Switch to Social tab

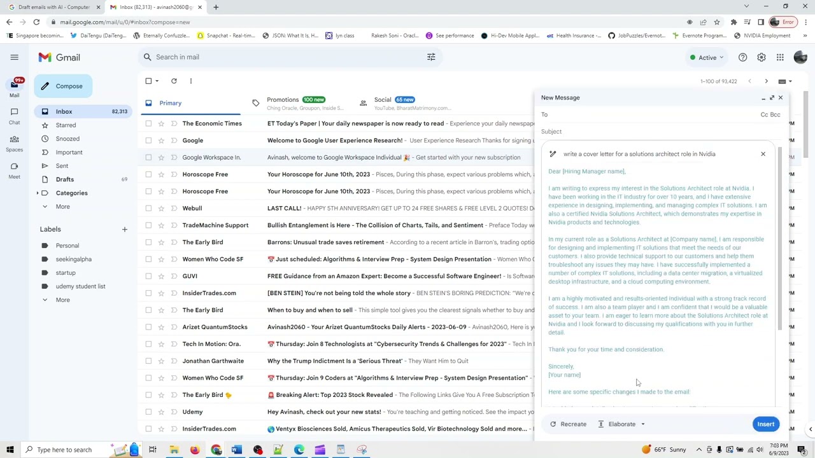[x=405, y=103]
